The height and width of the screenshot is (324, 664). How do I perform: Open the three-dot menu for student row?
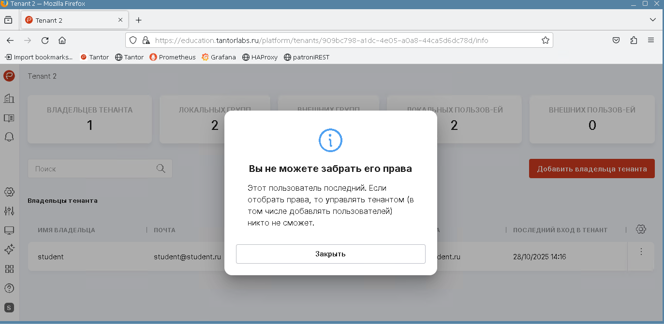[x=641, y=252]
